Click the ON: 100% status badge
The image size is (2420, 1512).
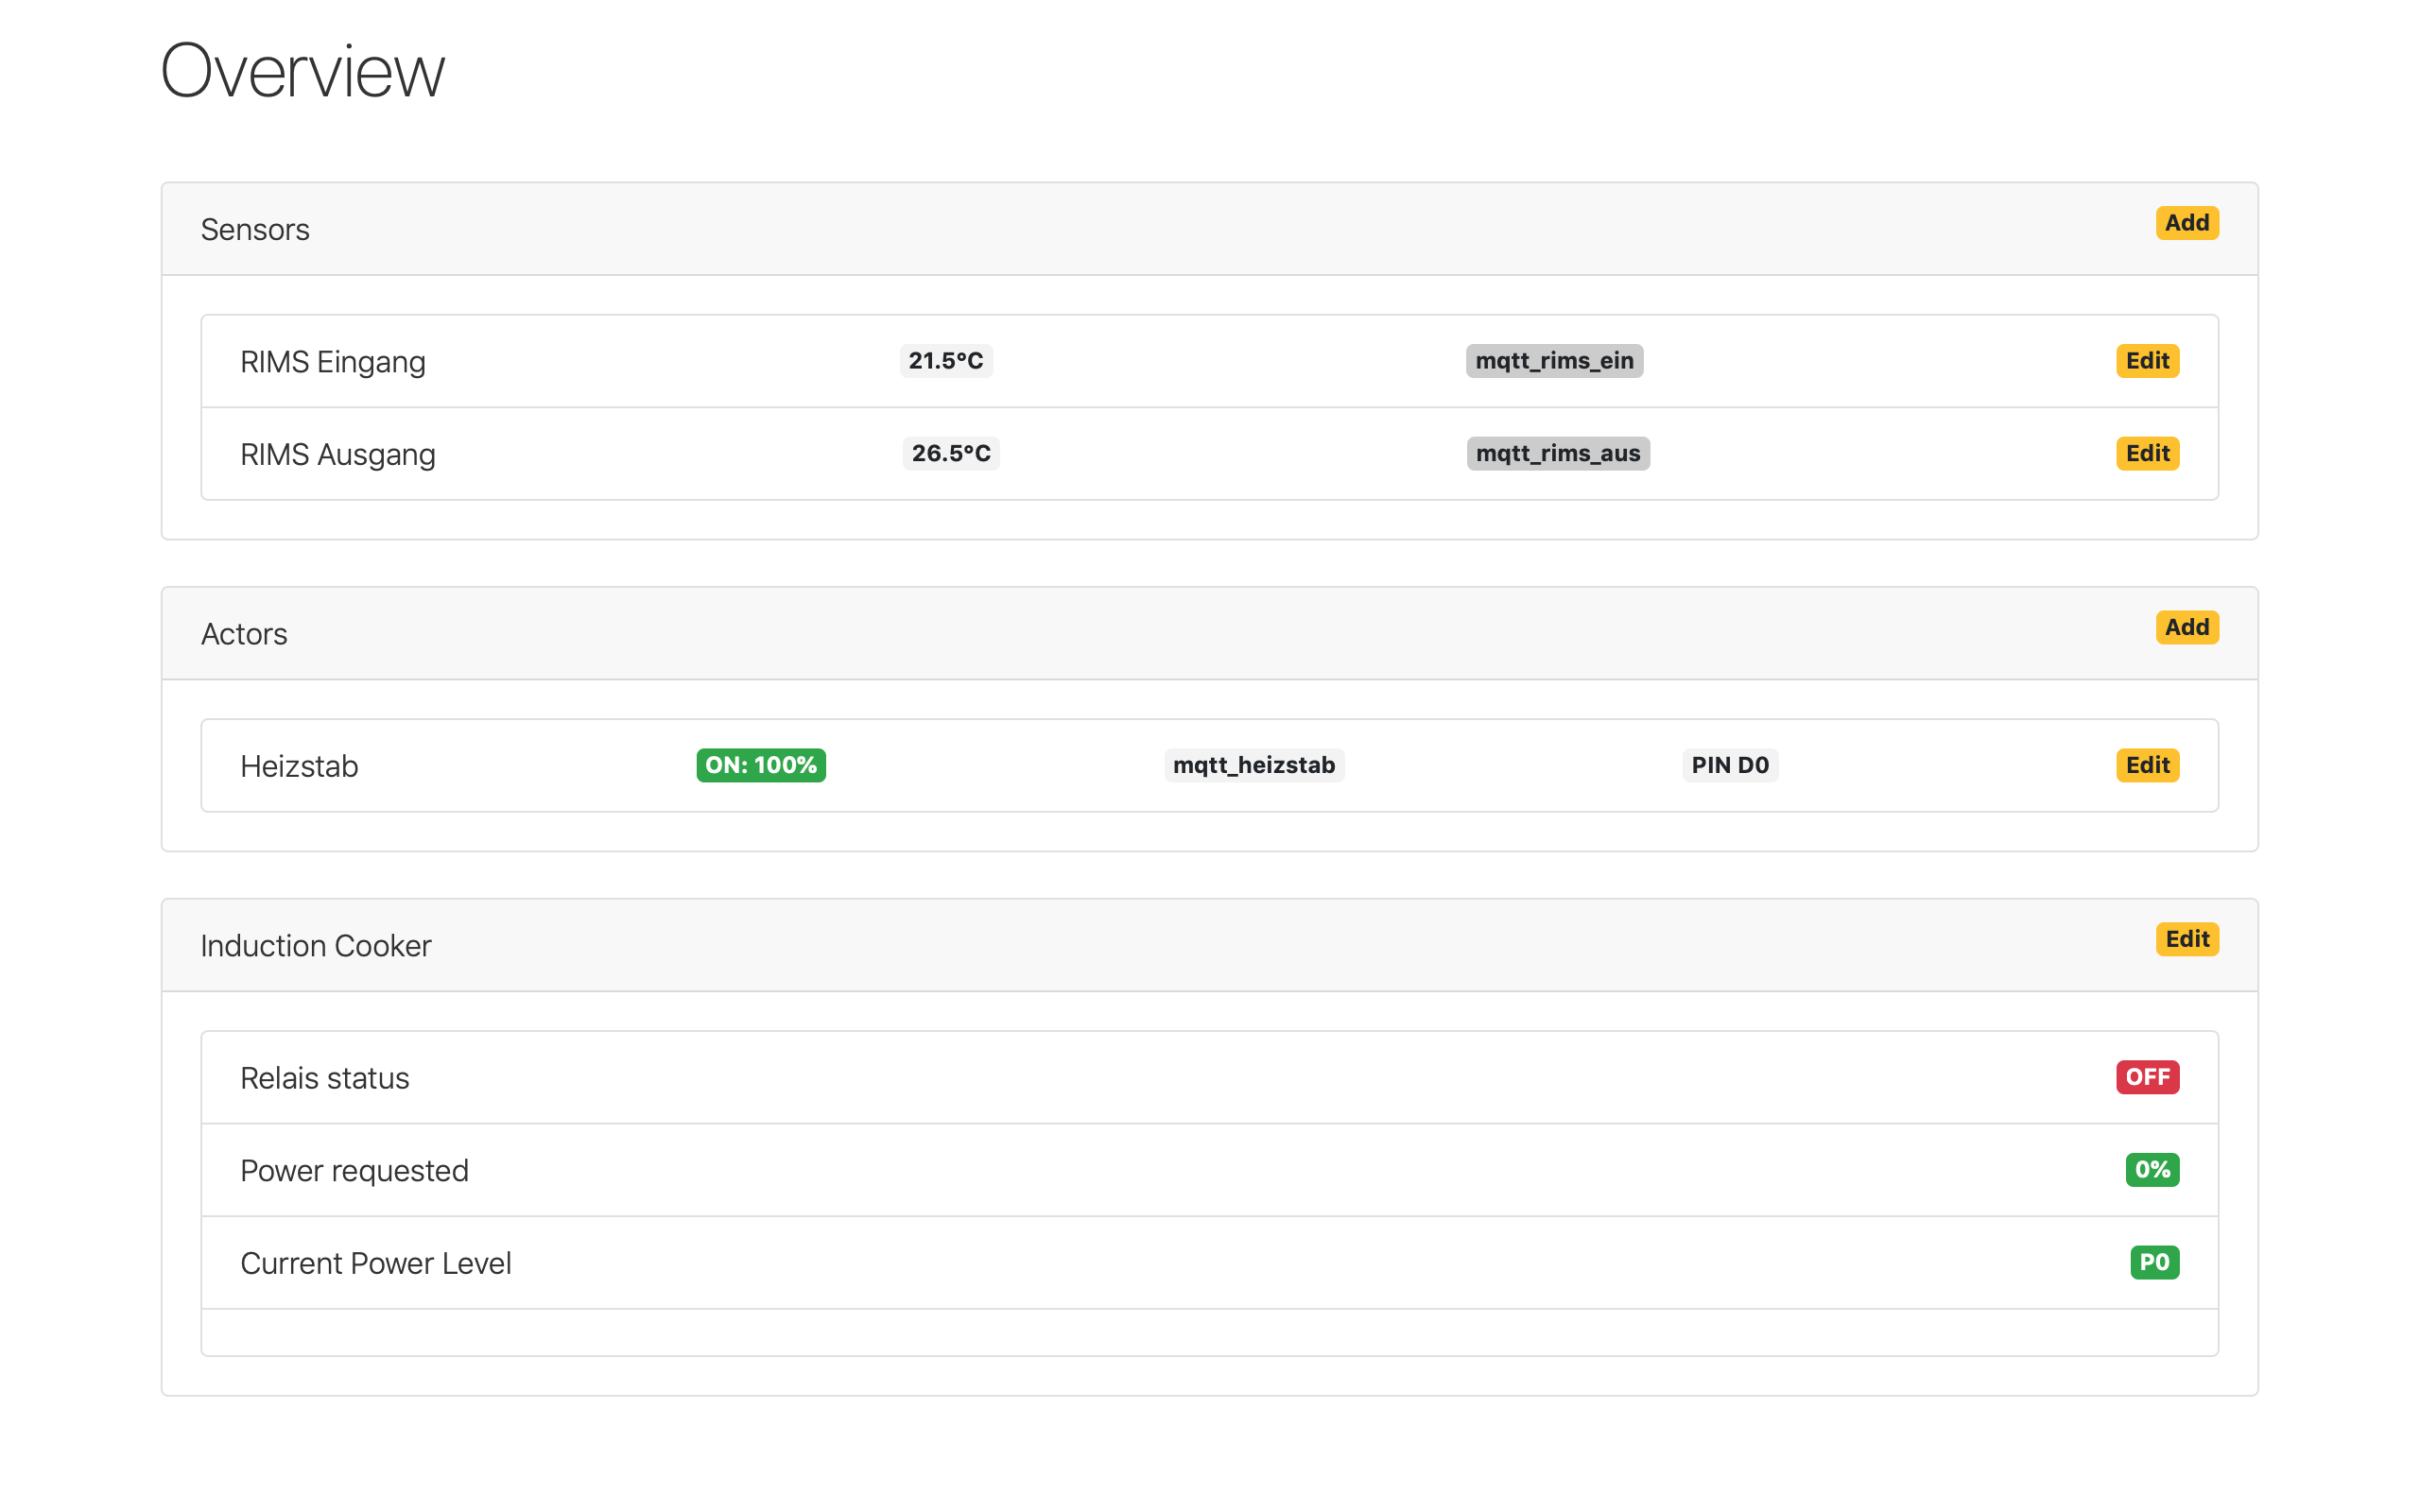pos(760,765)
